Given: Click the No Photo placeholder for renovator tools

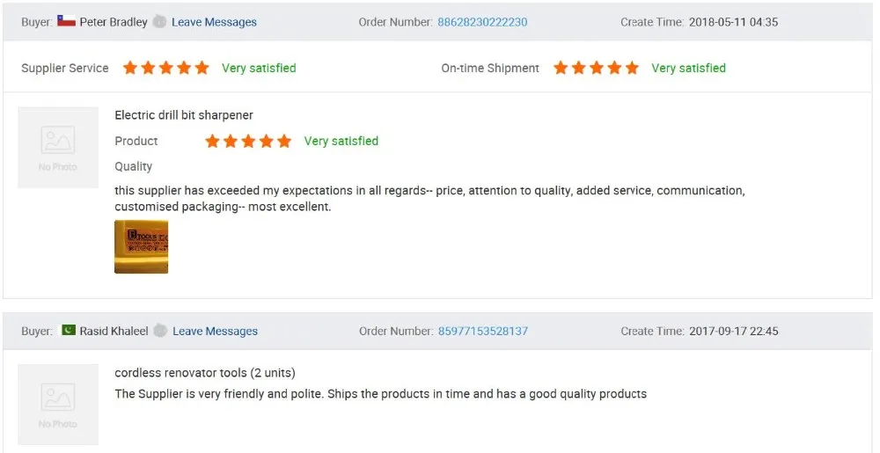Looking at the screenshot, I should (x=58, y=404).
